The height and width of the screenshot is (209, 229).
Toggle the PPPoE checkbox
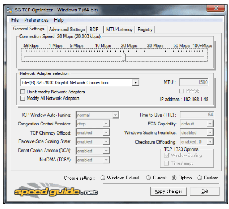pyautogui.click(x=182, y=91)
